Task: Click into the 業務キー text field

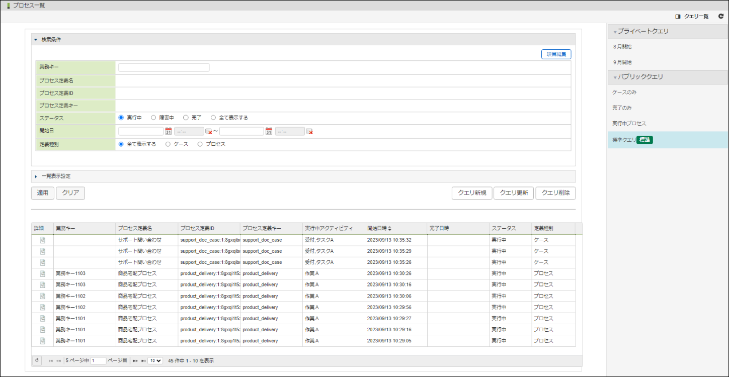Action: (x=164, y=67)
